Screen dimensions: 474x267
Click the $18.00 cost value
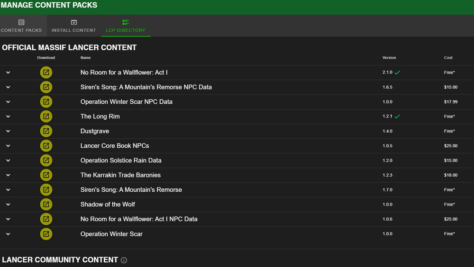pos(450,175)
